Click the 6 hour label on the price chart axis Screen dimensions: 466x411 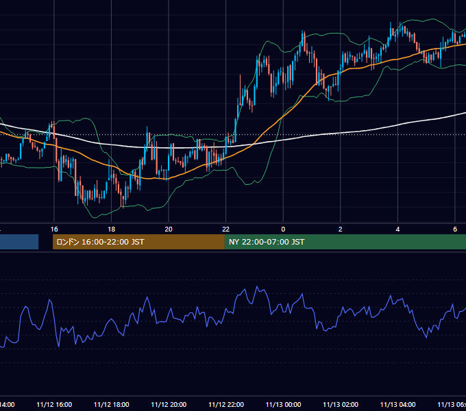pyautogui.click(x=455, y=229)
